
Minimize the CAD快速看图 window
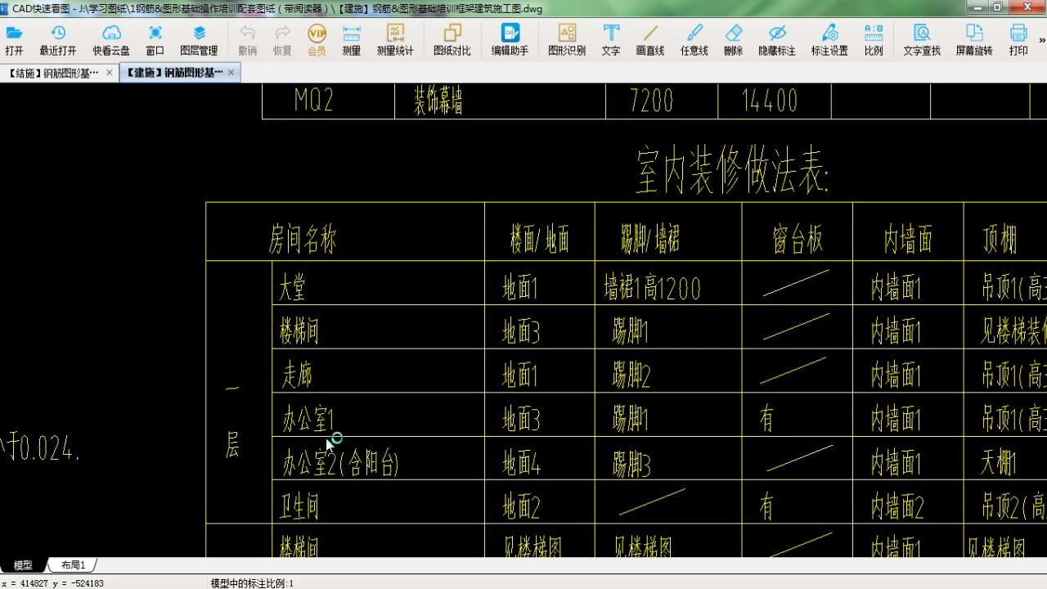[976, 7]
